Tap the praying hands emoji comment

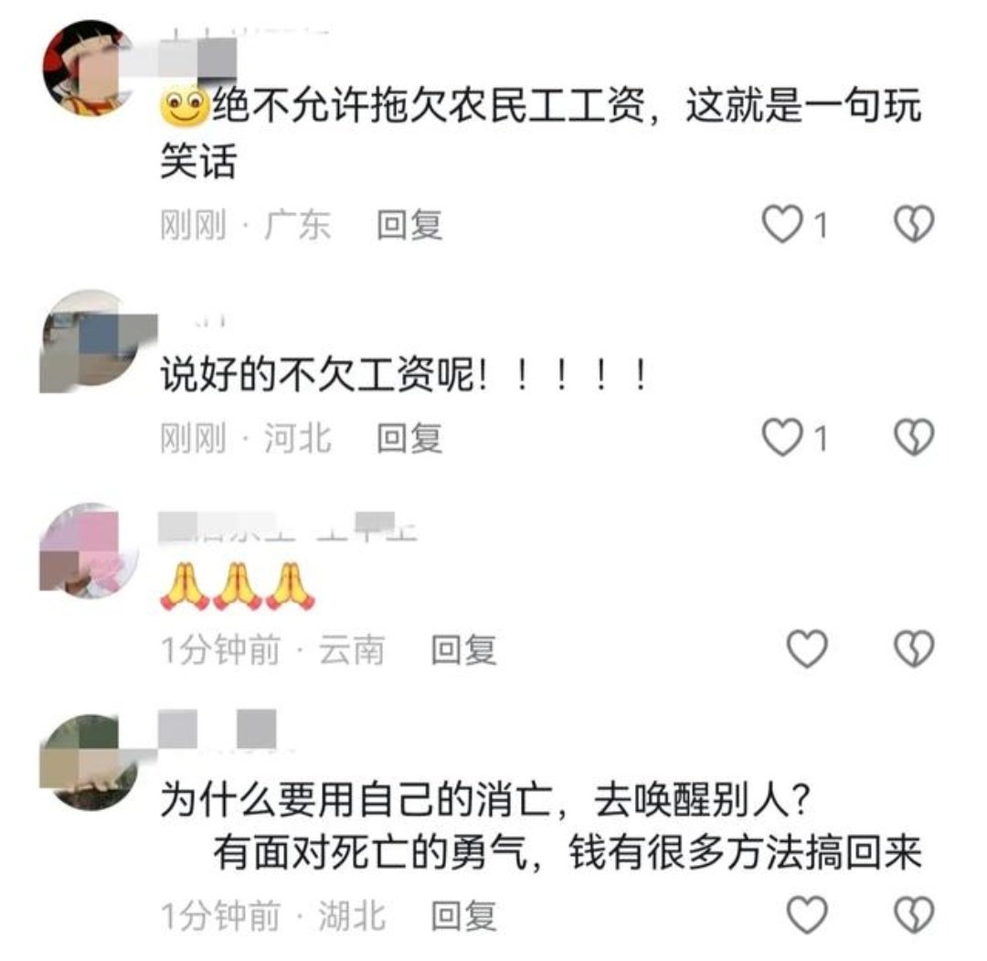(x=238, y=586)
